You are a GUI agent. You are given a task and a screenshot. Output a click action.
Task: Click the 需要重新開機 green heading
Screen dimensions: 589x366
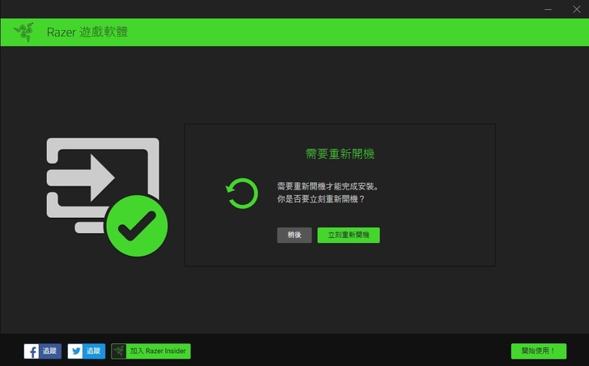tap(340, 154)
